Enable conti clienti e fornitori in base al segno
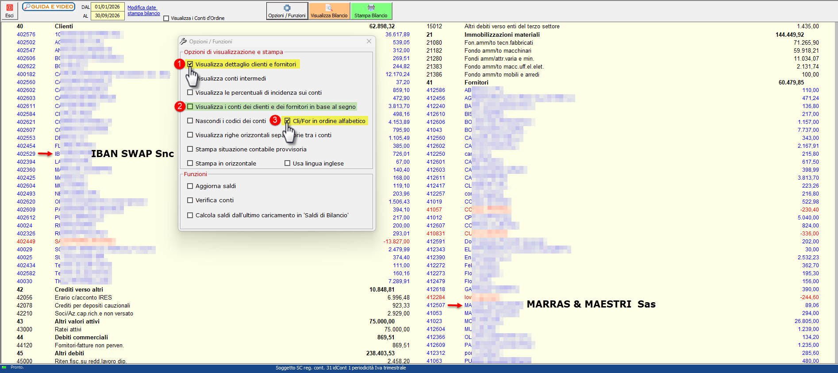This screenshot has height=373, width=838. click(x=190, y=107)
